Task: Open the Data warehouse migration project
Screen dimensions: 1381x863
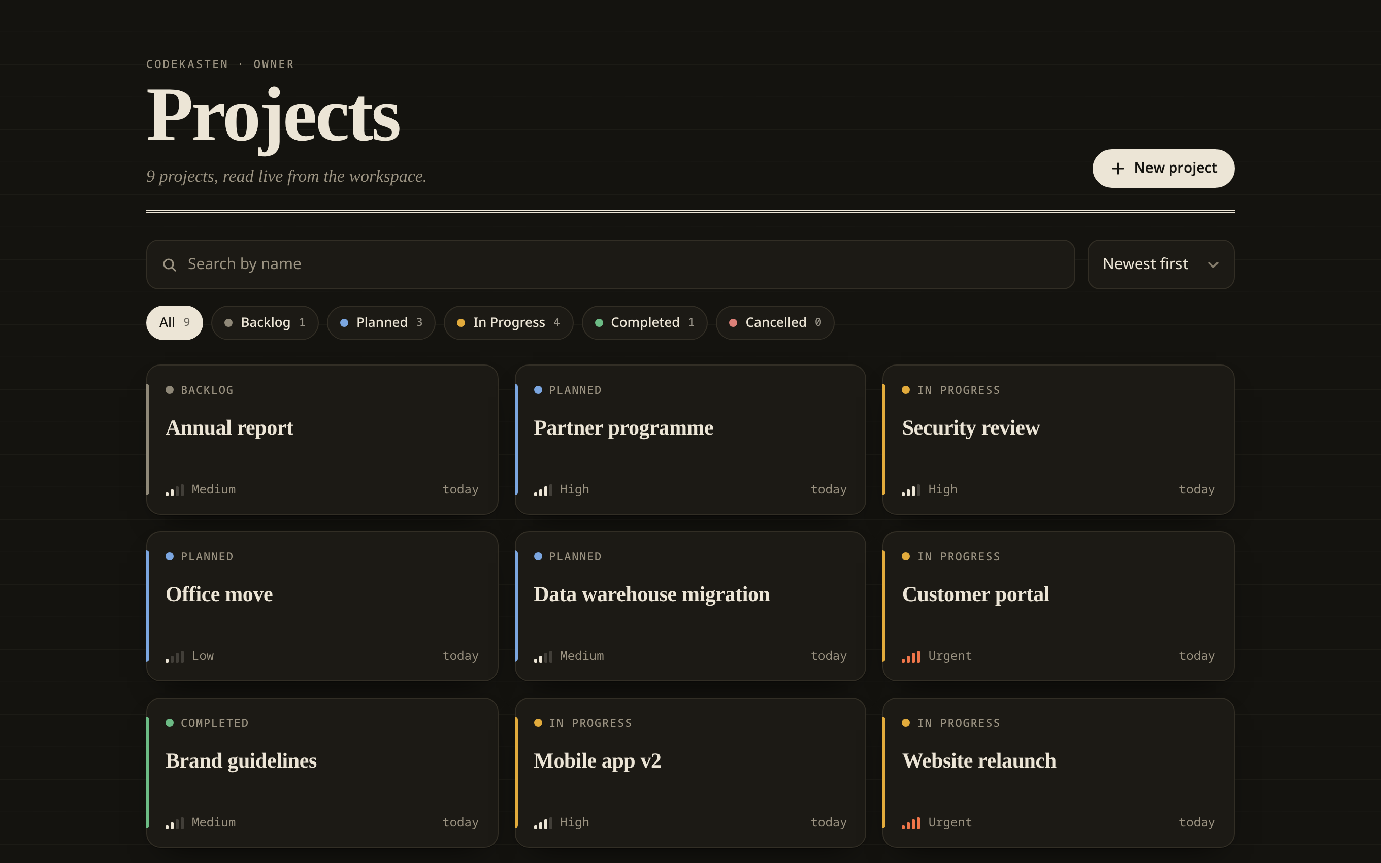Action: (x=690, y=606)
